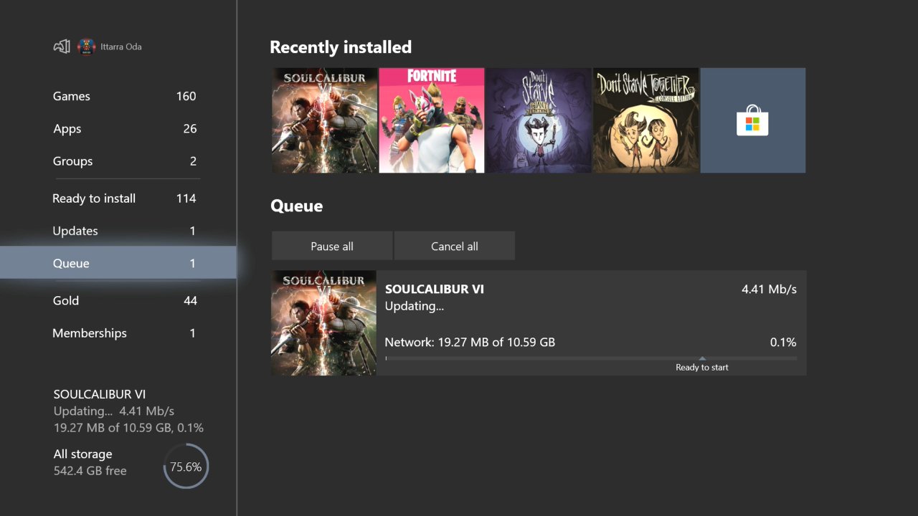Select the SOULCALIBUR VI queue thumbnail
The height and width of the screenshot is (516, 918).
tap(324, 323)
